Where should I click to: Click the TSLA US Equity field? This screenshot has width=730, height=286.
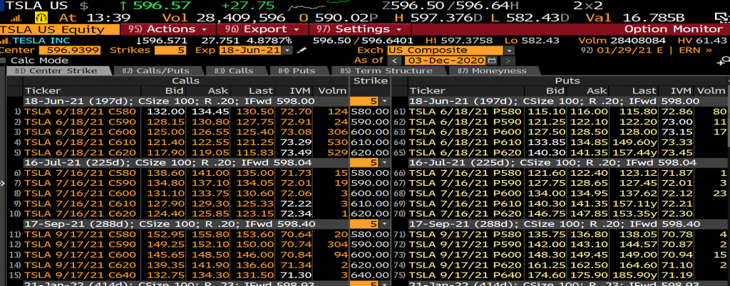(60, 29)
